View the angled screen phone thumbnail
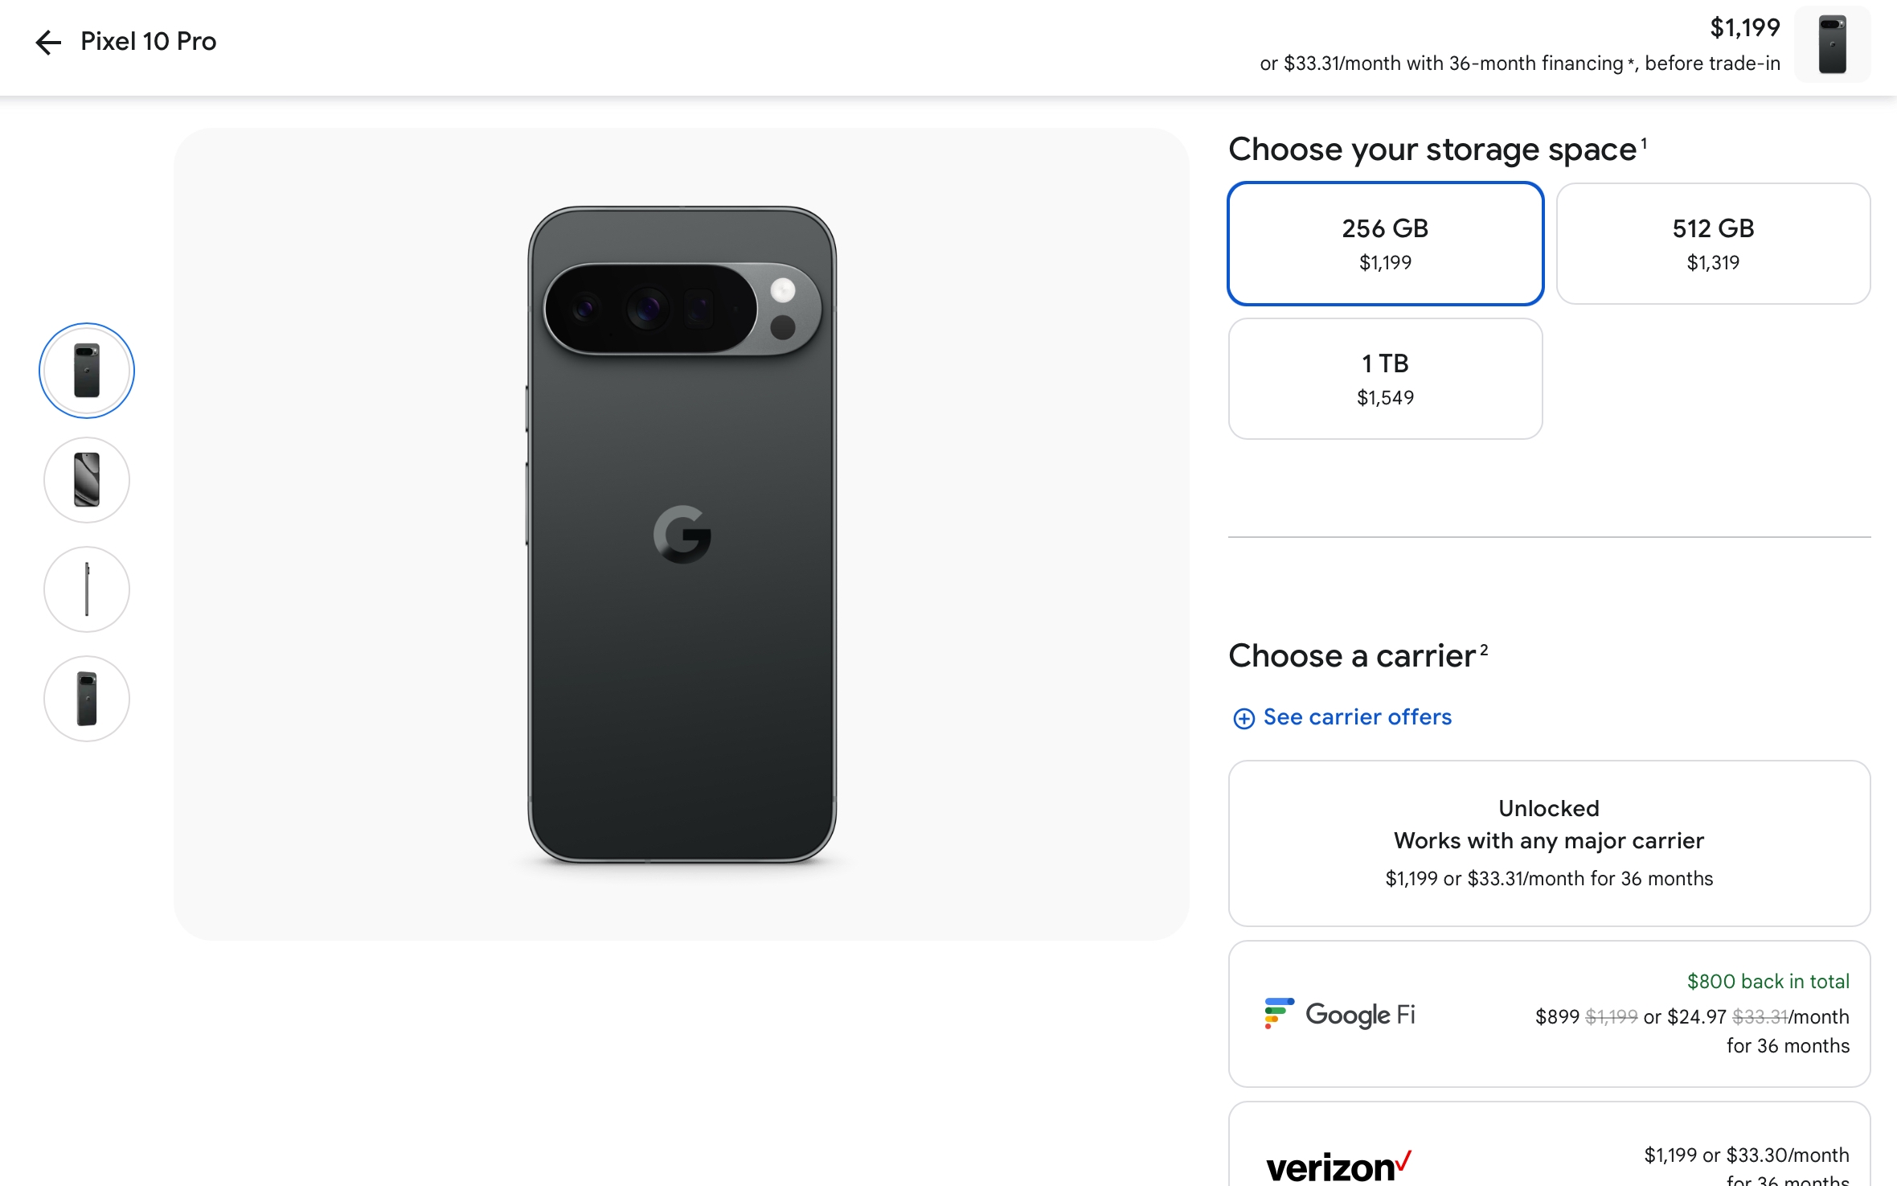The height and width of the screenshot is (1186, 1897). point(87,480)
